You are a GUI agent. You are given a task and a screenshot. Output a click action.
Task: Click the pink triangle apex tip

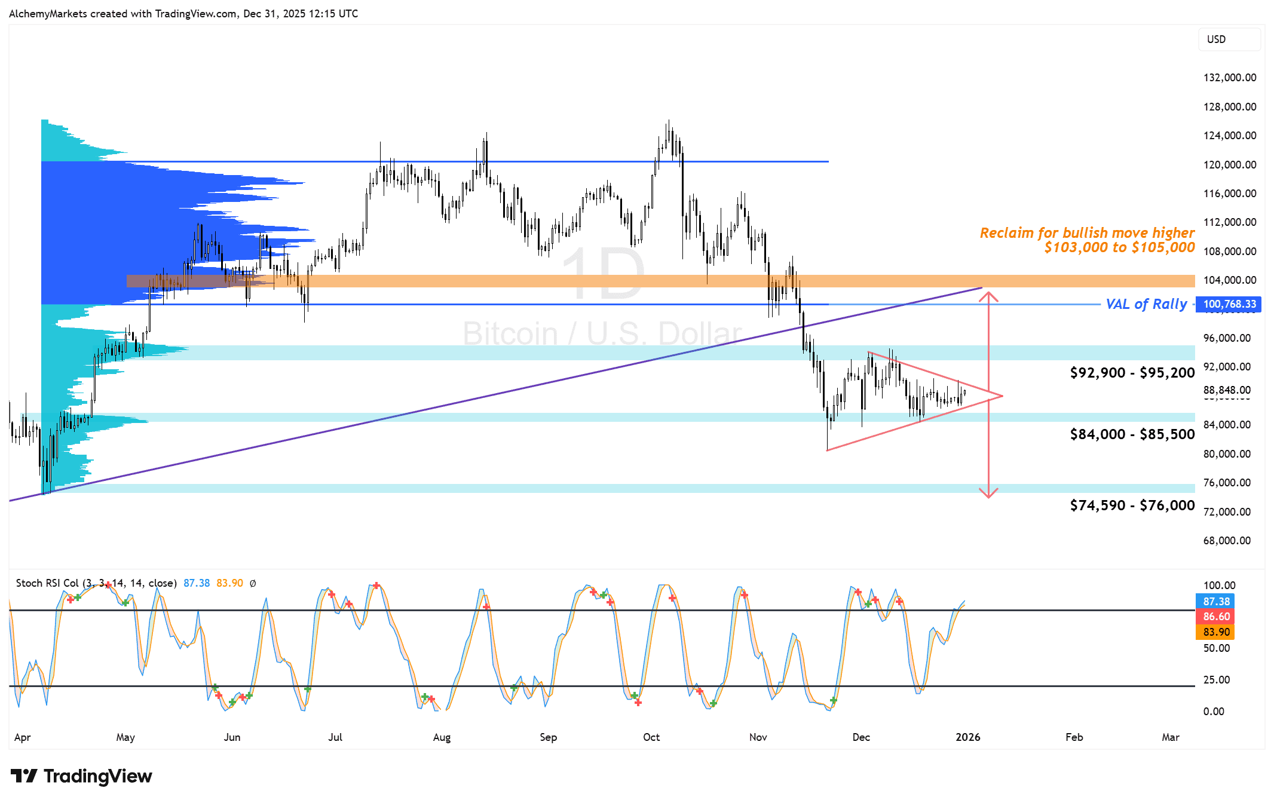(1002, 396)
